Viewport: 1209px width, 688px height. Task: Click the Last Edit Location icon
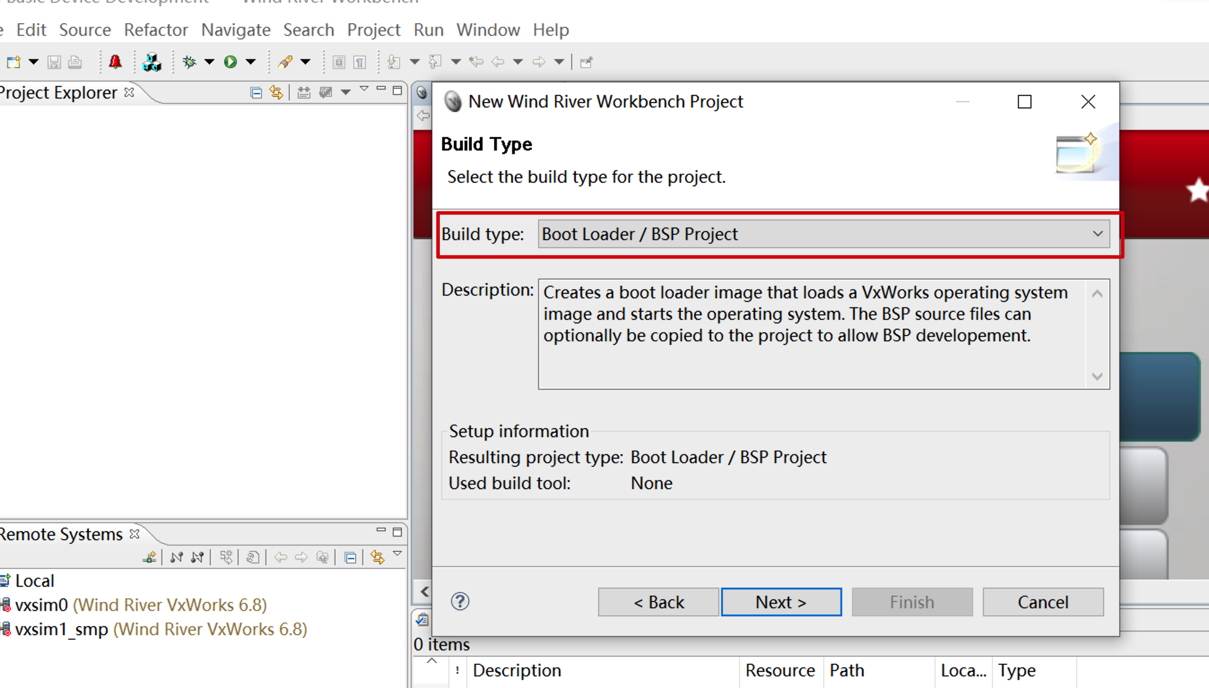tap(476, 62)
